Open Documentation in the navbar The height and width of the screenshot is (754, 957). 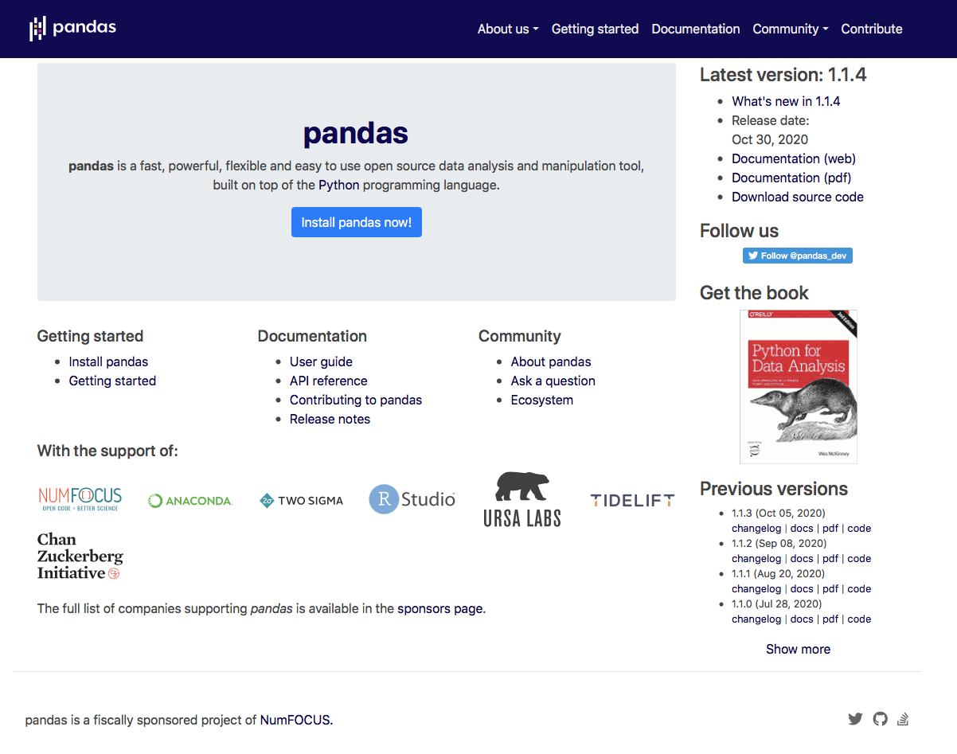click(x=696, y=29)
